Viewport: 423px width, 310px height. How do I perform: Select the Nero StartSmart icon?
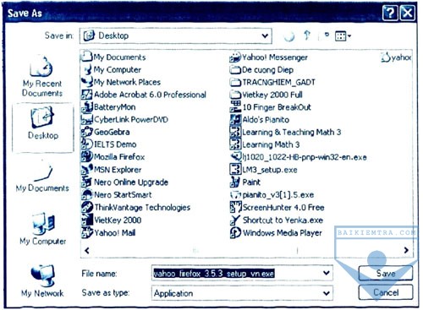87,194
